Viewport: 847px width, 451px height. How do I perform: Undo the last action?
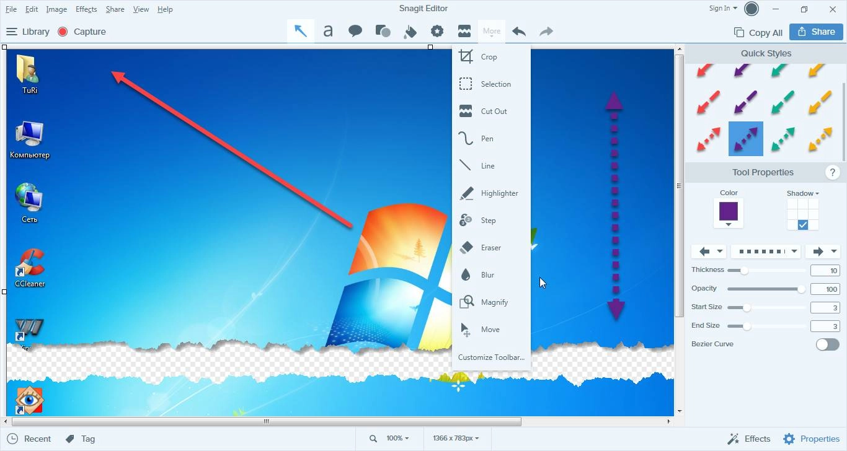519,31
